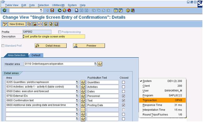Screen dimensions: 203x122
Task: Click the Generate Shortcut icon
Action: pyautogui.click(x=120, y=10)
